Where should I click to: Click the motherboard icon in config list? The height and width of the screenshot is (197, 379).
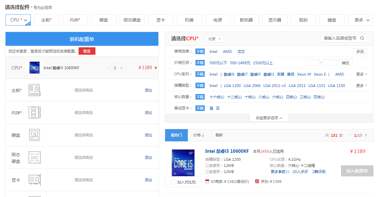pyautogui.click(x=34, y=90)
